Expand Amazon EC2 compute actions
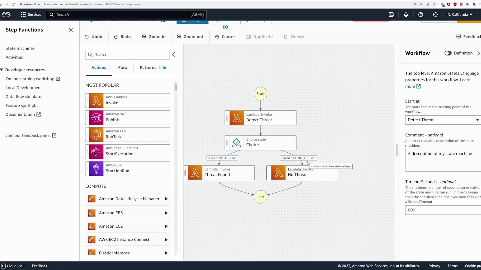Viewport: 481px width, 270px height. tap(166, 226)
